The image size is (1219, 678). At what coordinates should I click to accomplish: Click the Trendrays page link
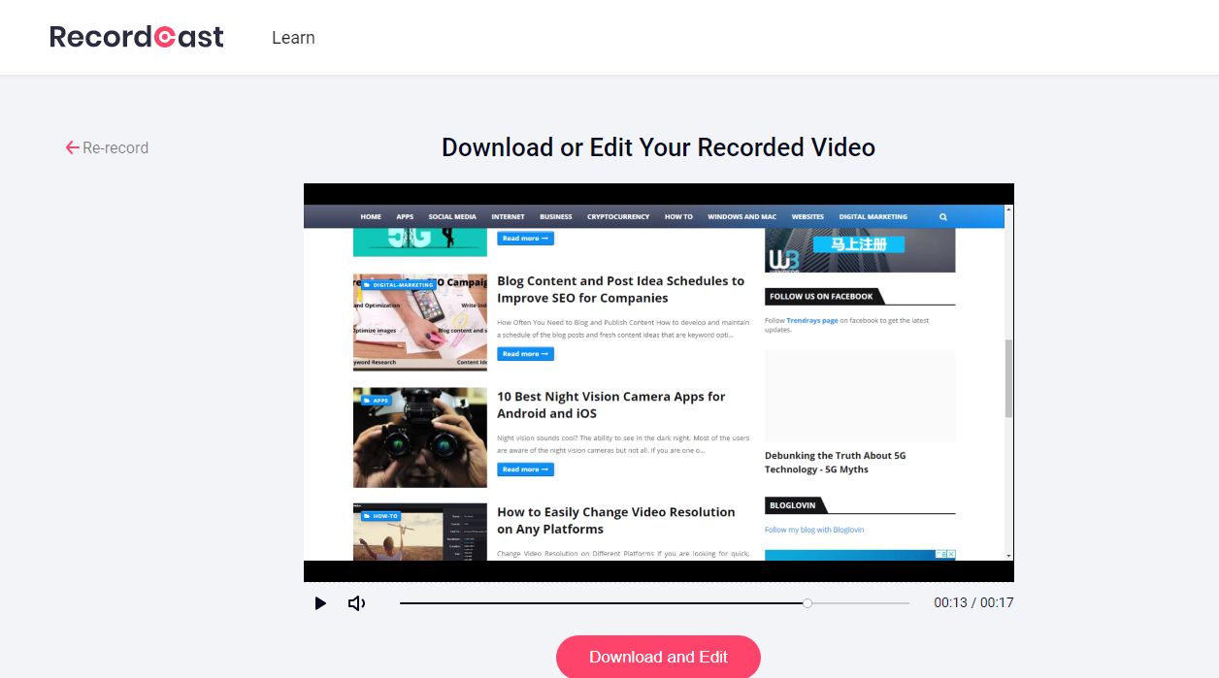(x=812, y=320)
